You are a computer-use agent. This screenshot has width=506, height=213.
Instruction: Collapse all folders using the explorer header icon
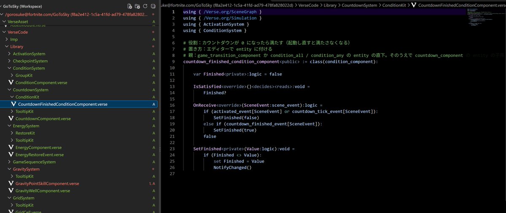pyautogui.click(x=153, y=6)
